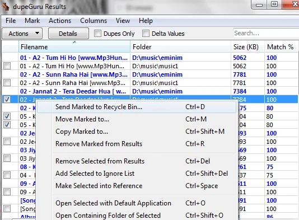This screenshot has width=299, height=220.
Task: Click the Details button
Action: [x=68, y=34]
